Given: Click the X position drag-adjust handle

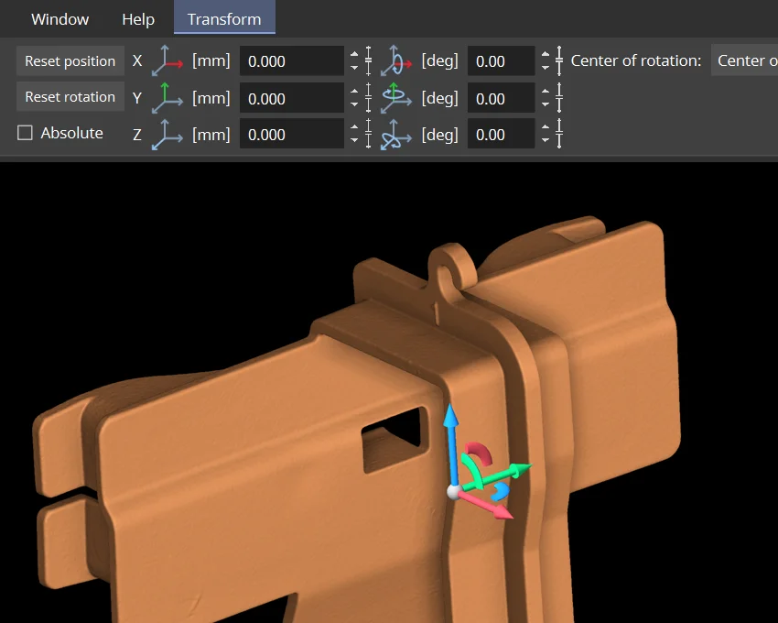Looking at the screenshot, I should click(x=368, y=60).
